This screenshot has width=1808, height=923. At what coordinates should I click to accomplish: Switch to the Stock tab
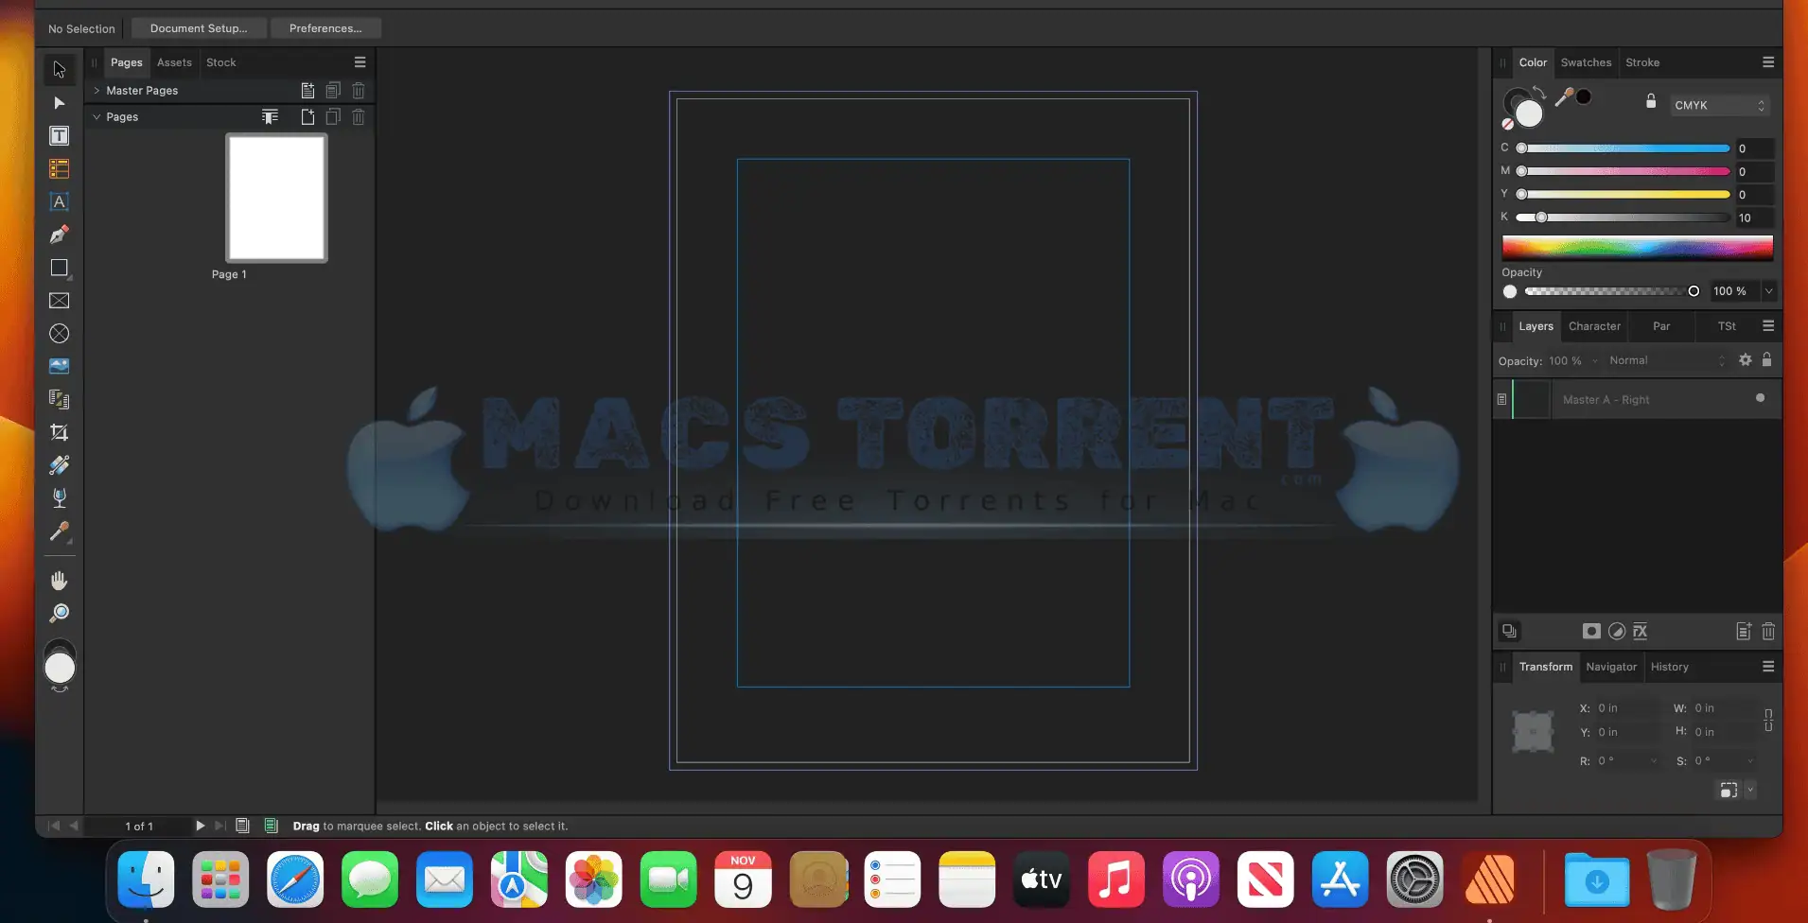[x=221, y=62]
